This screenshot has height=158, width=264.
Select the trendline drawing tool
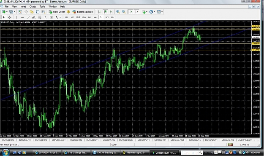(x=28, y=17)
